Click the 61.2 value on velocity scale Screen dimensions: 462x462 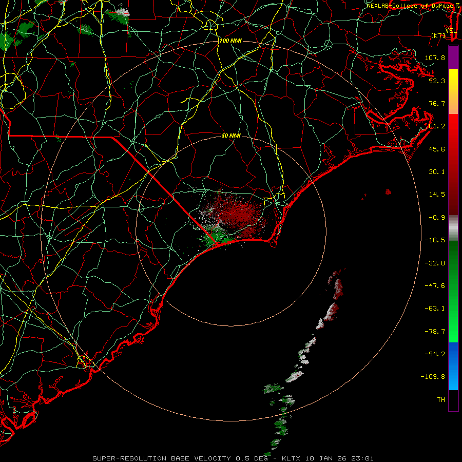pyautogui.click(x=437, y=126)
